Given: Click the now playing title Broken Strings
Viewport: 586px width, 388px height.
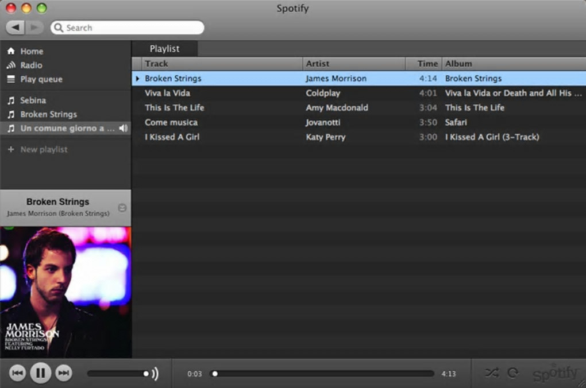Looking at the screenshot, I should (57, 201).
